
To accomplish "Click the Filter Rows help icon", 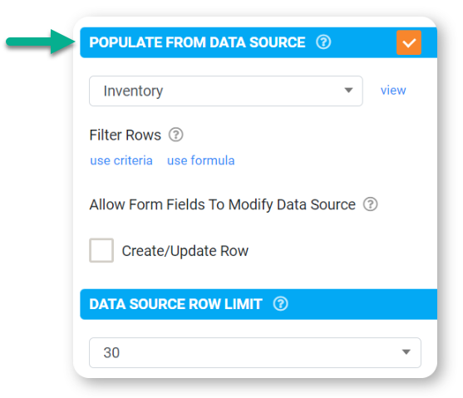I will click(175, 135).
